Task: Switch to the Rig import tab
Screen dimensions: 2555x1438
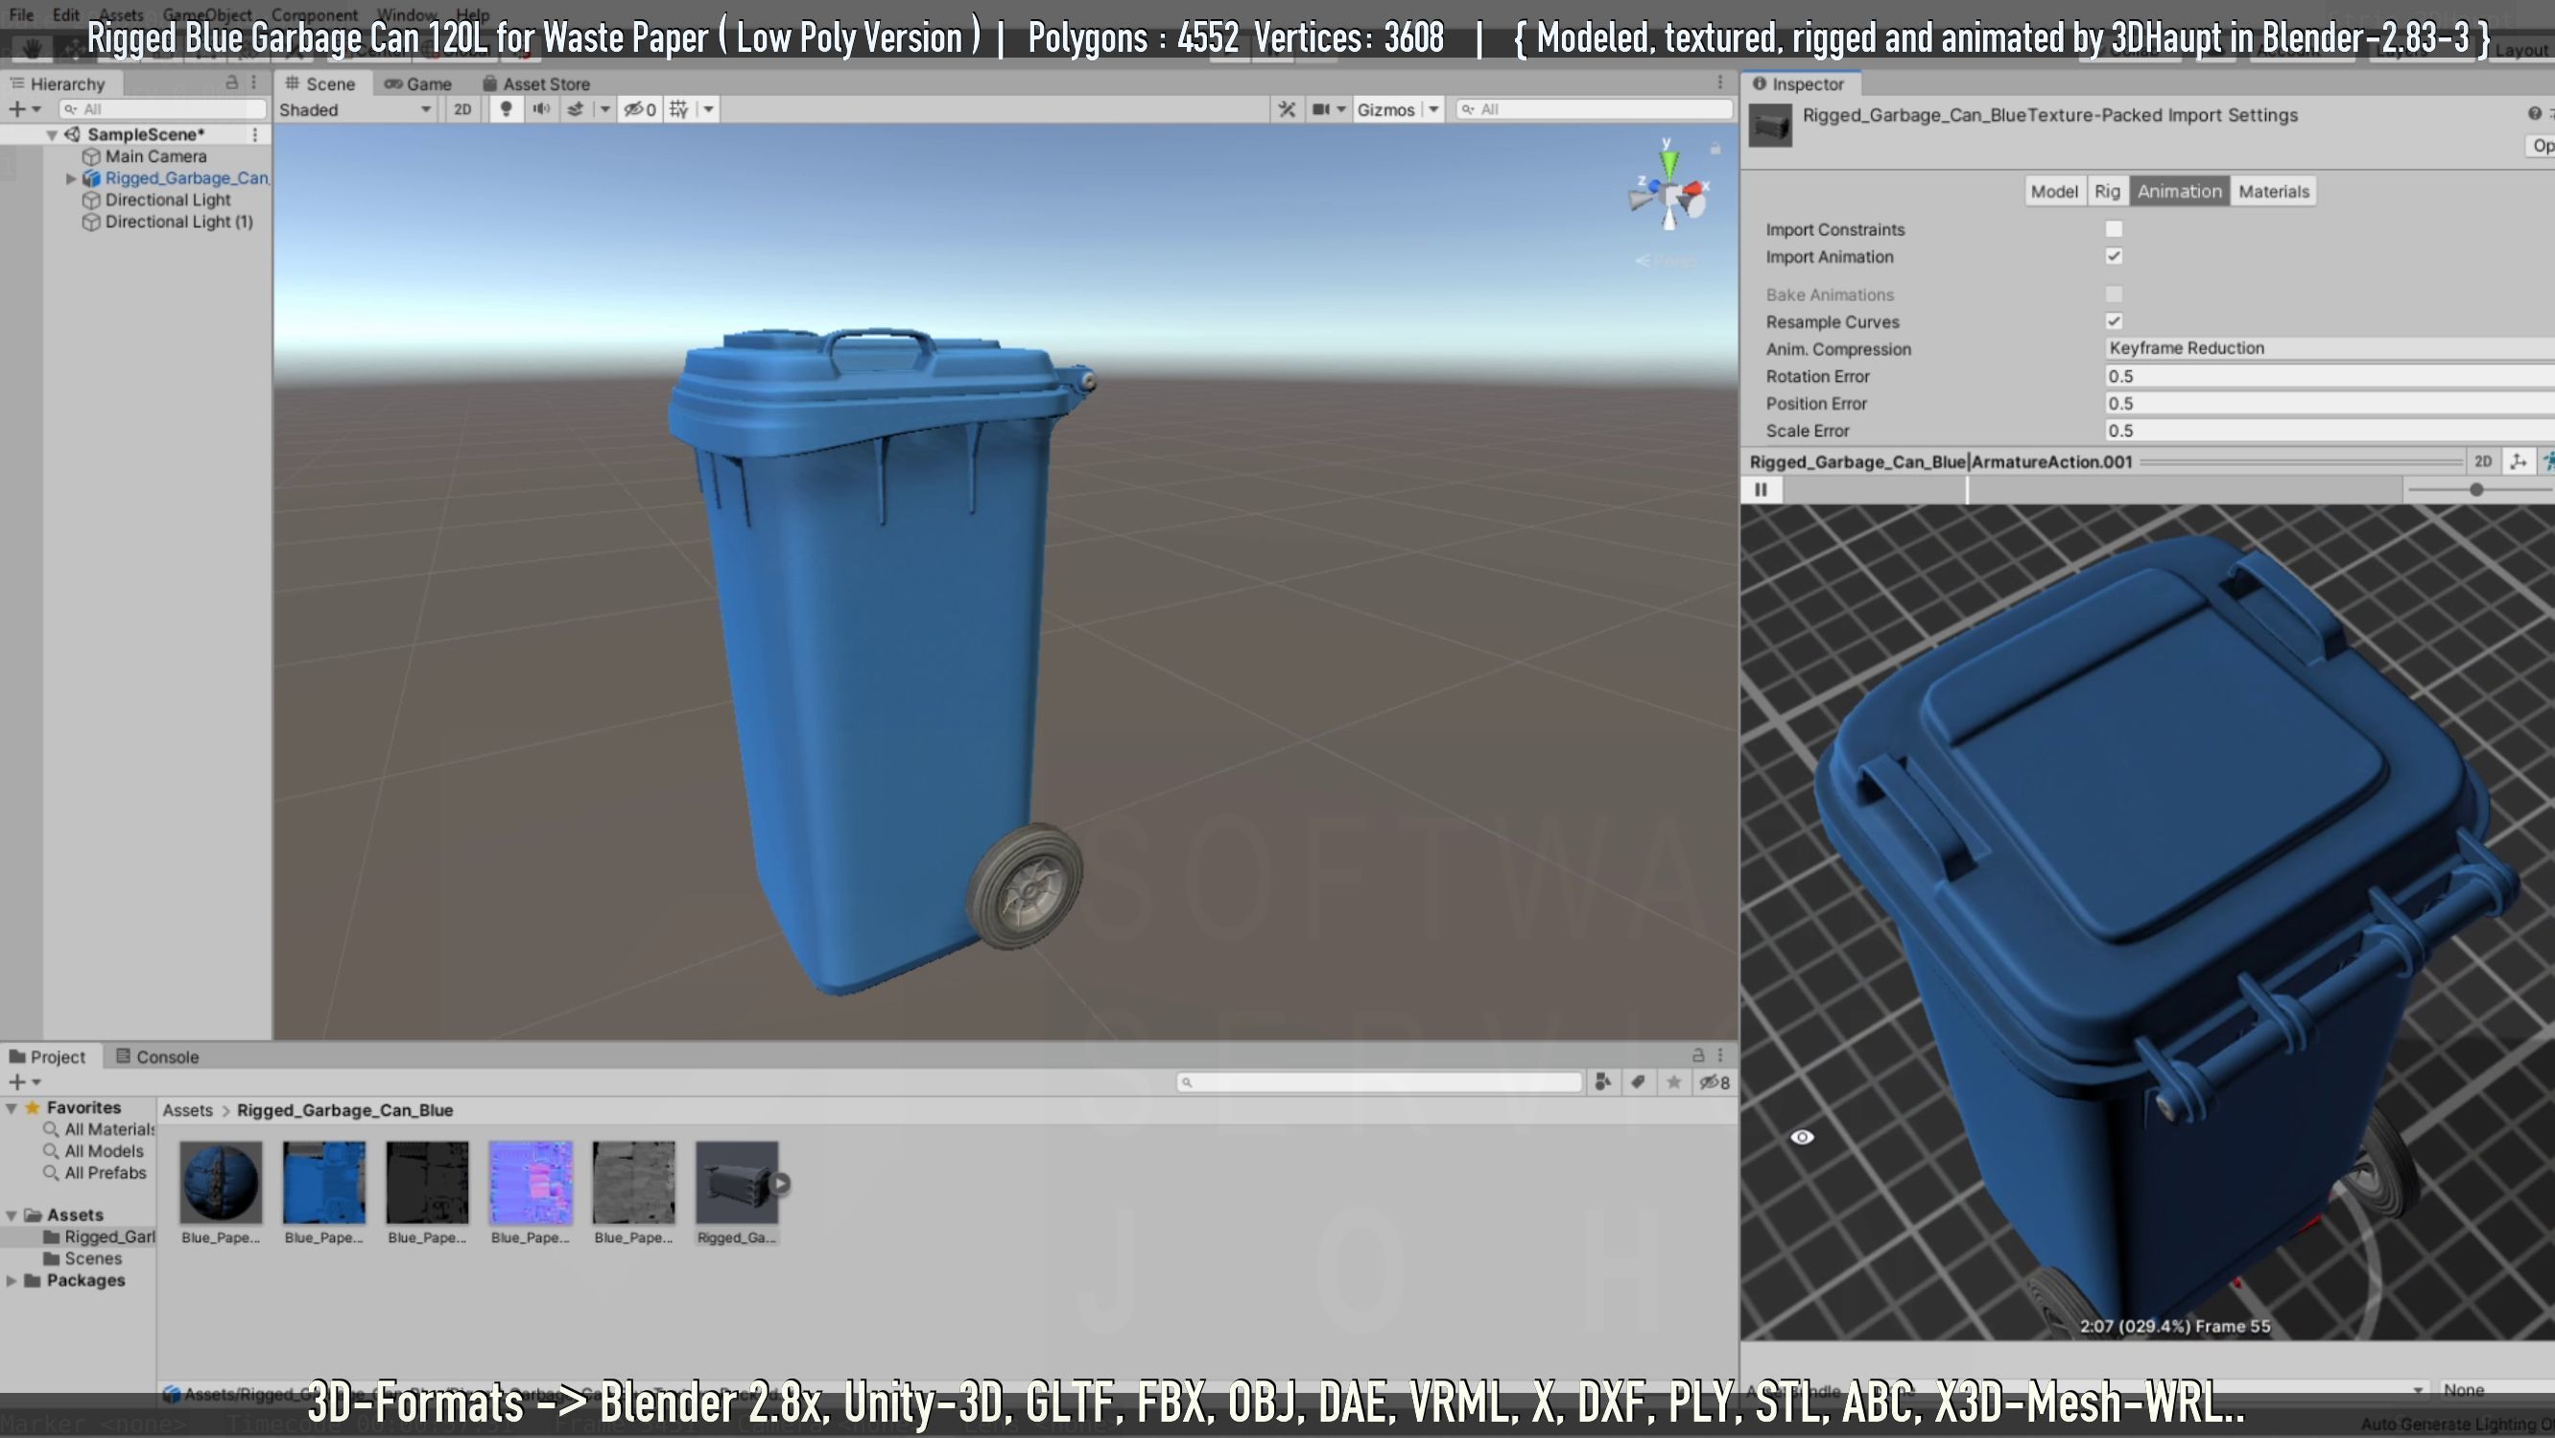Action: 2107,192
